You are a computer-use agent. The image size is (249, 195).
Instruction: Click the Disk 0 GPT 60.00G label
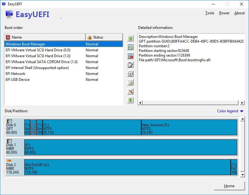click(x=11, y=129)
